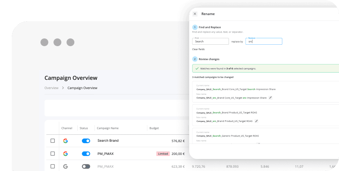Select checkbox of the 200,00 € PM_PMAX row

[53, 153]
